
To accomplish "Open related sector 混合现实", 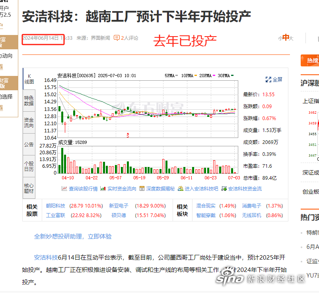I will (x=206, y=206).
